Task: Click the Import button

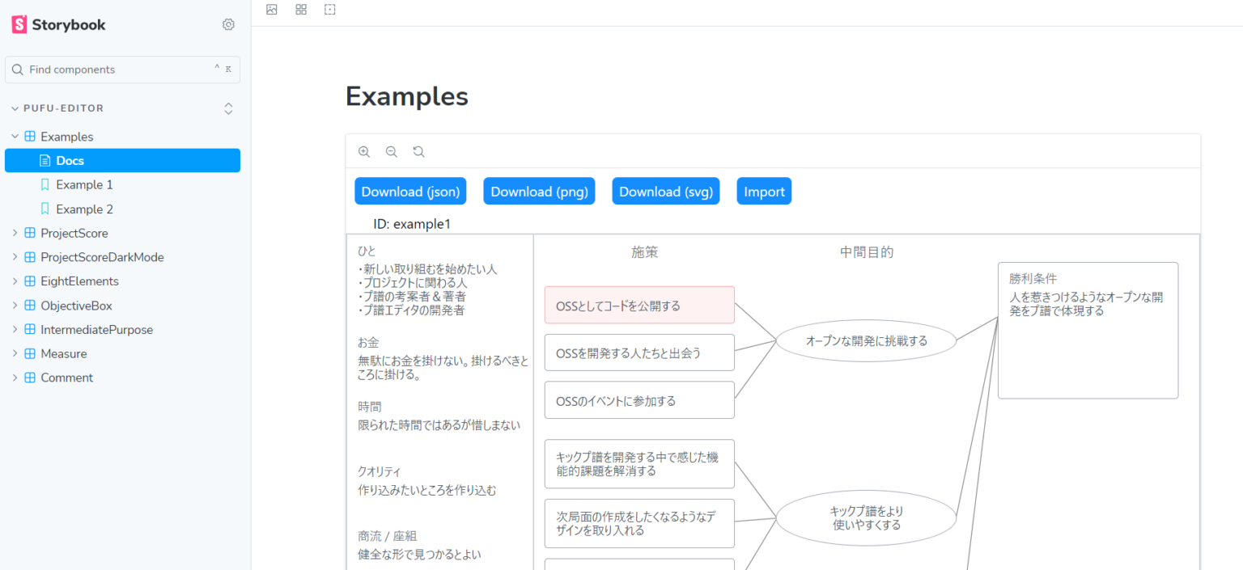Action: (763, 191)
